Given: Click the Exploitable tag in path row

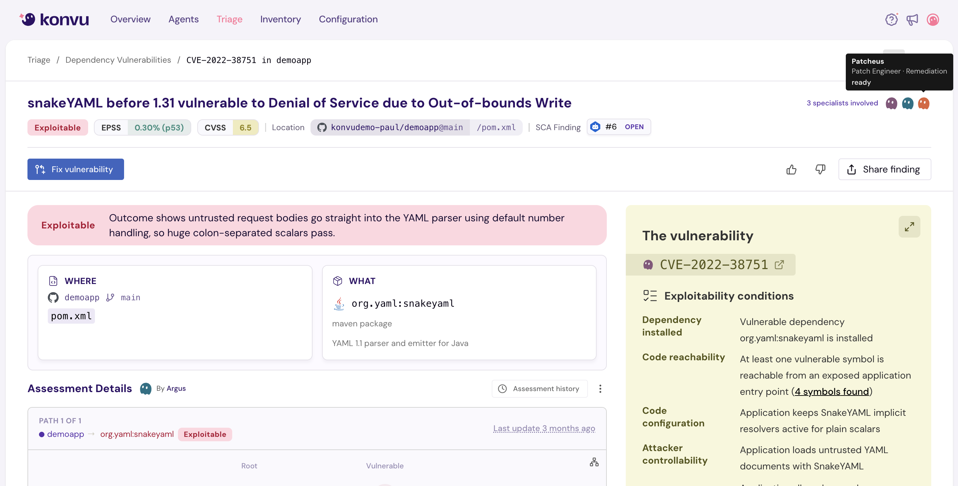Looking at the screenshot, I should [x=205, y=434].
